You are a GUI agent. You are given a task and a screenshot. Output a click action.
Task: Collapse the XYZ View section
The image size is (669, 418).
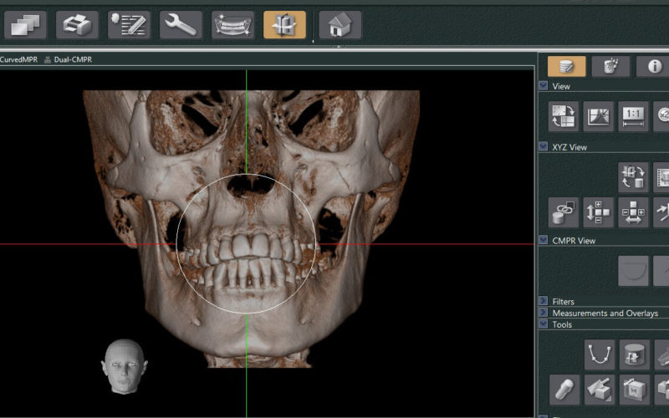pyautogui.click(x=544, y=147)
